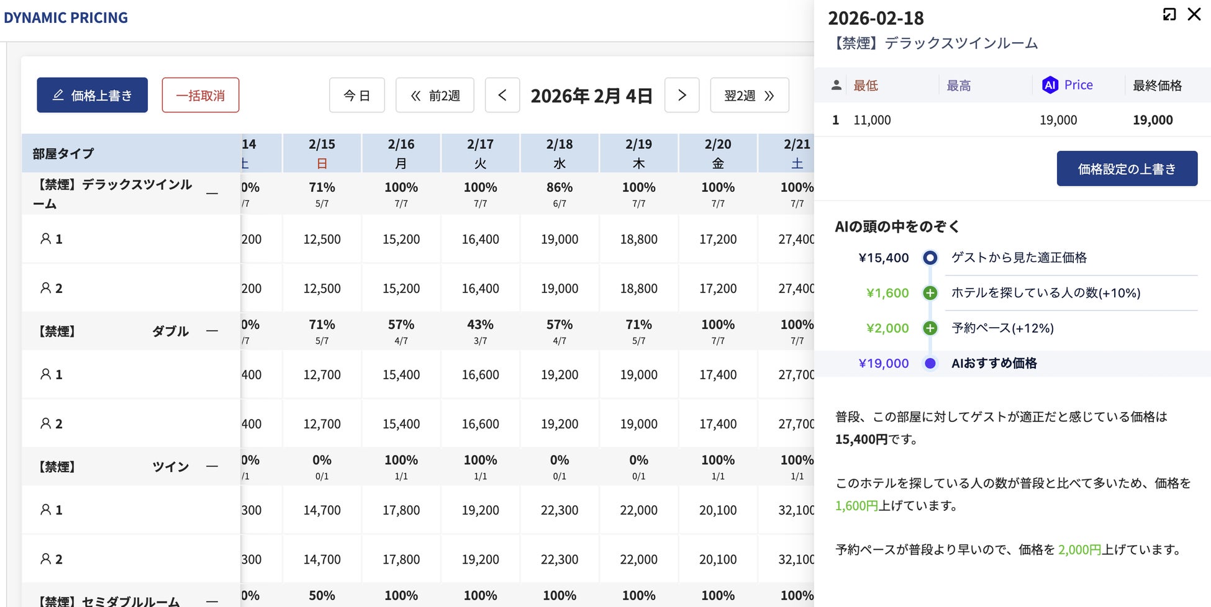Click 1-guest row icon under 【禁煙】ダブル
Viewport: 1211px width, 607px height.
click(45, 374)
